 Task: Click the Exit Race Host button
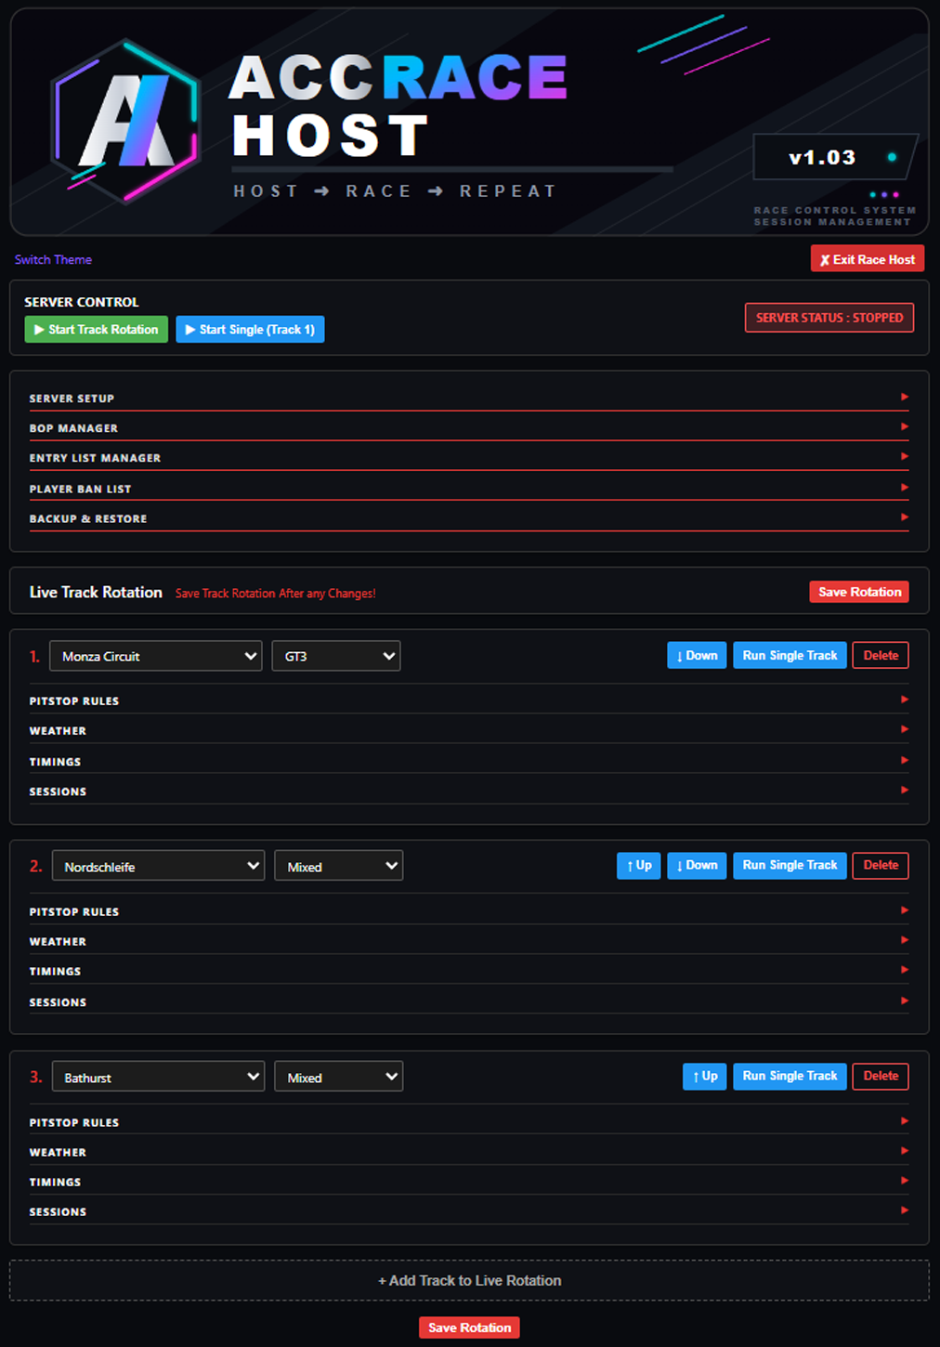tap(868, 259)
